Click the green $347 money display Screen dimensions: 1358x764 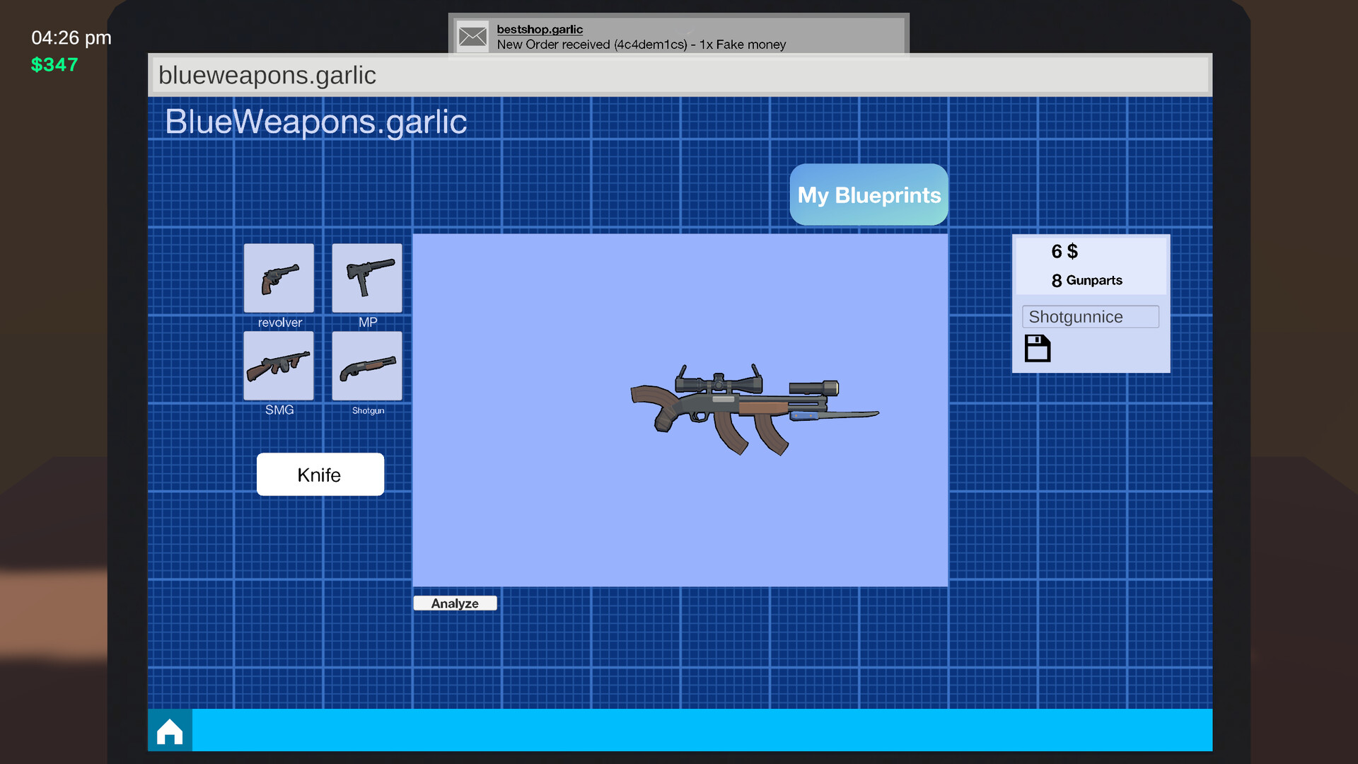coord(54,65)
